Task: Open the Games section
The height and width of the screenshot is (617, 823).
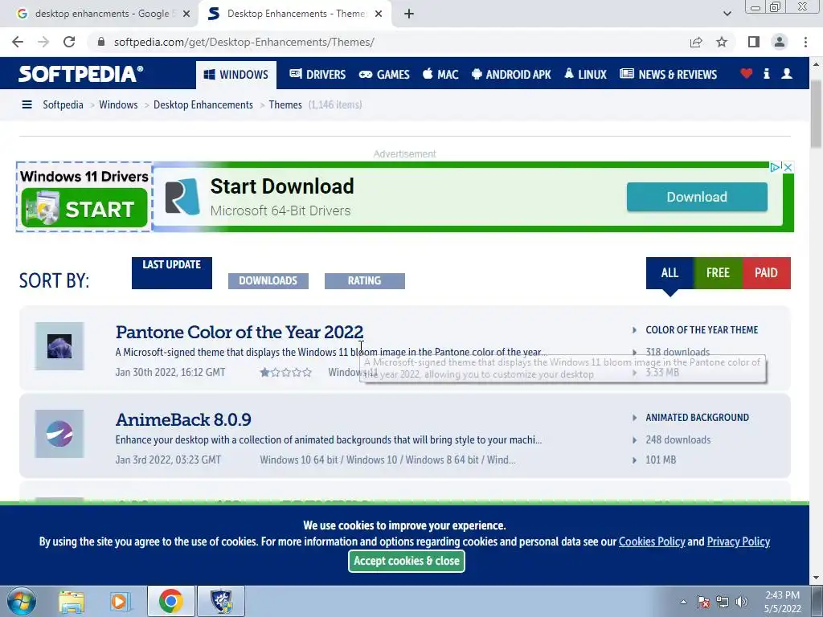Action: pos(384,75)
